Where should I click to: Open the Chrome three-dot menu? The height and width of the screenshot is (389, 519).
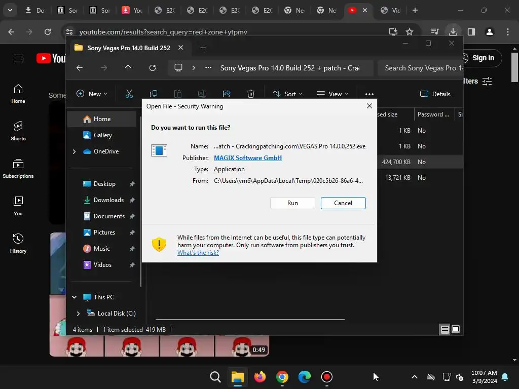508,32
